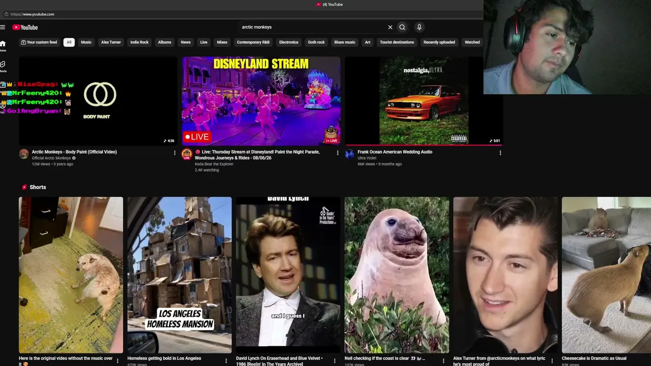Select the Tourist destinations chip
Screen dimensions: 651x366
tap(397, 42)
